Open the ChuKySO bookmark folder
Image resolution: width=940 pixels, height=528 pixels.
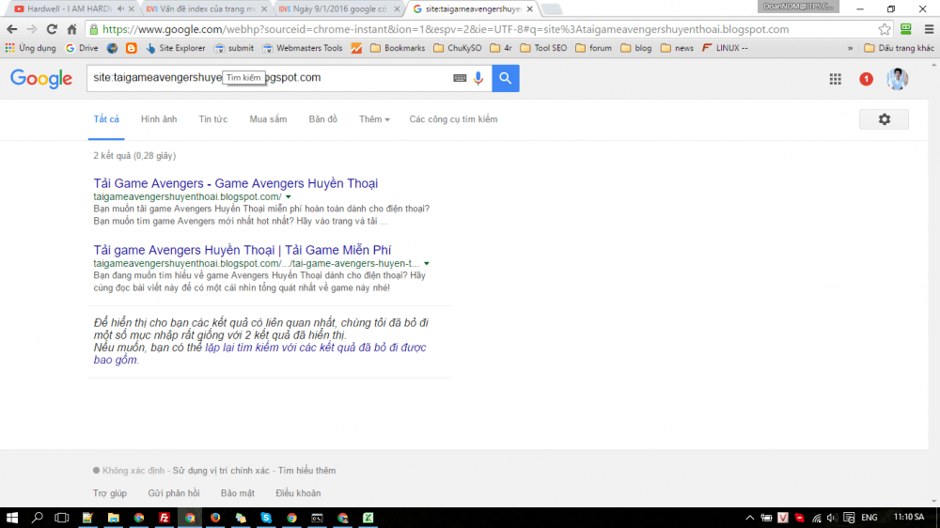(458, 48)
